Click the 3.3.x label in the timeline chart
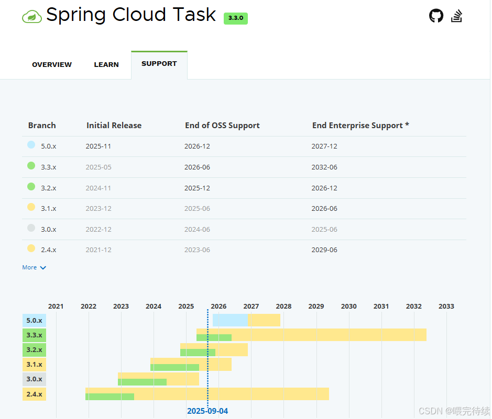The height and width of the screenshot is (419, 492). [x=34, y=335]
